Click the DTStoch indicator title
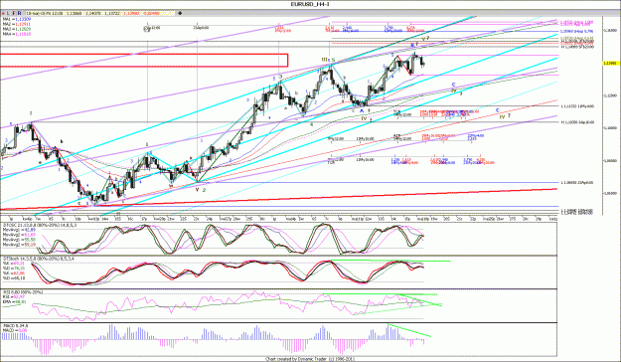621x362 pixels. click(x=40, y=259)
